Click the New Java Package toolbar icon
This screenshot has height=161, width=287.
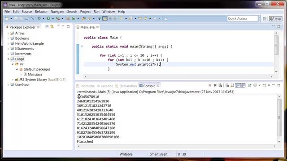tap(68, 18)
